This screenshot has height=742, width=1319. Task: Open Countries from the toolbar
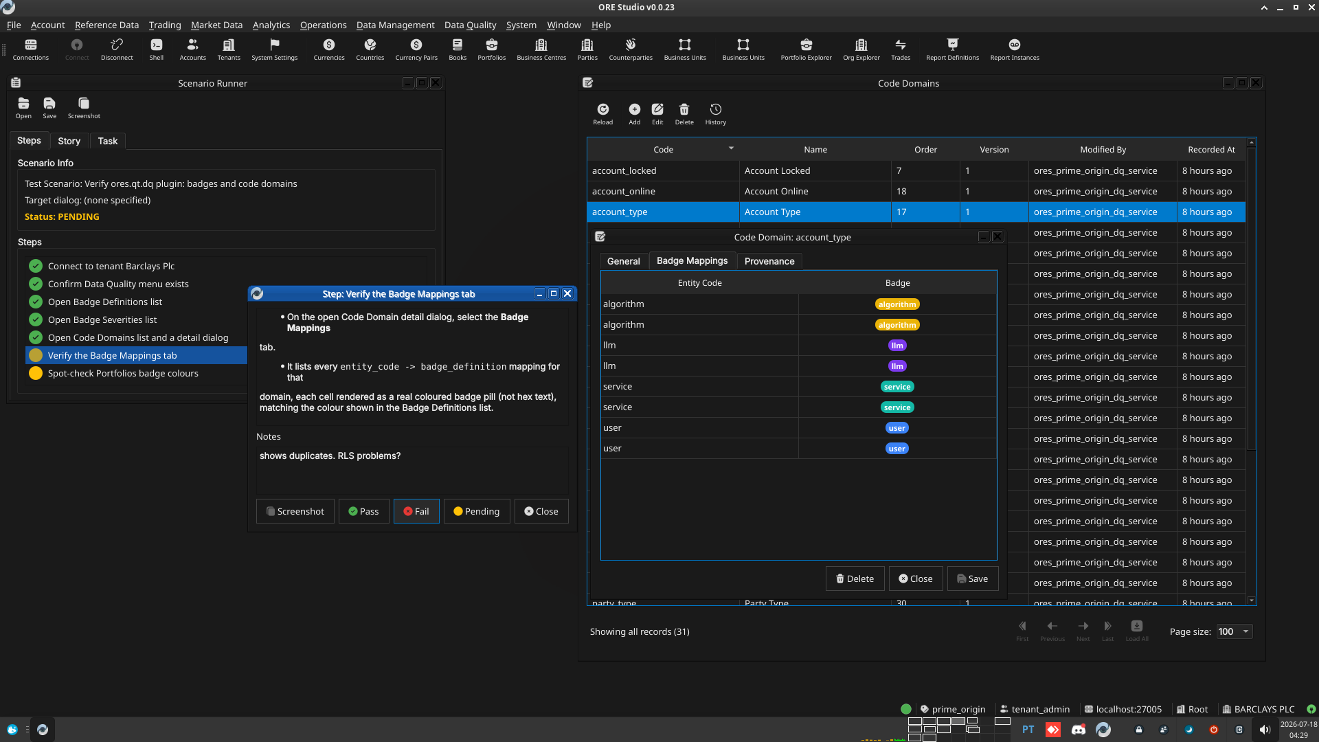[x=370, y=49]
